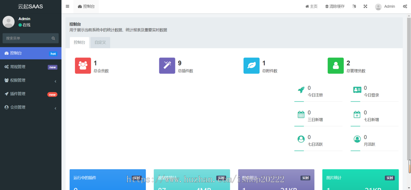Click the 总插件数 label
Viewport: 411px width, 190px height.
pos(185,71)
